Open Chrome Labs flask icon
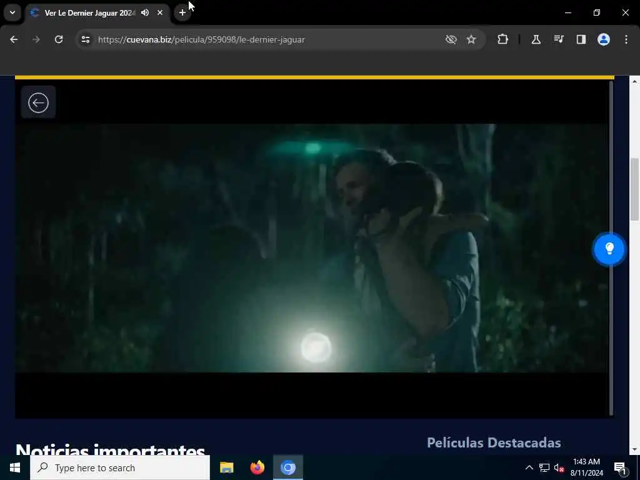 point(536,39)
